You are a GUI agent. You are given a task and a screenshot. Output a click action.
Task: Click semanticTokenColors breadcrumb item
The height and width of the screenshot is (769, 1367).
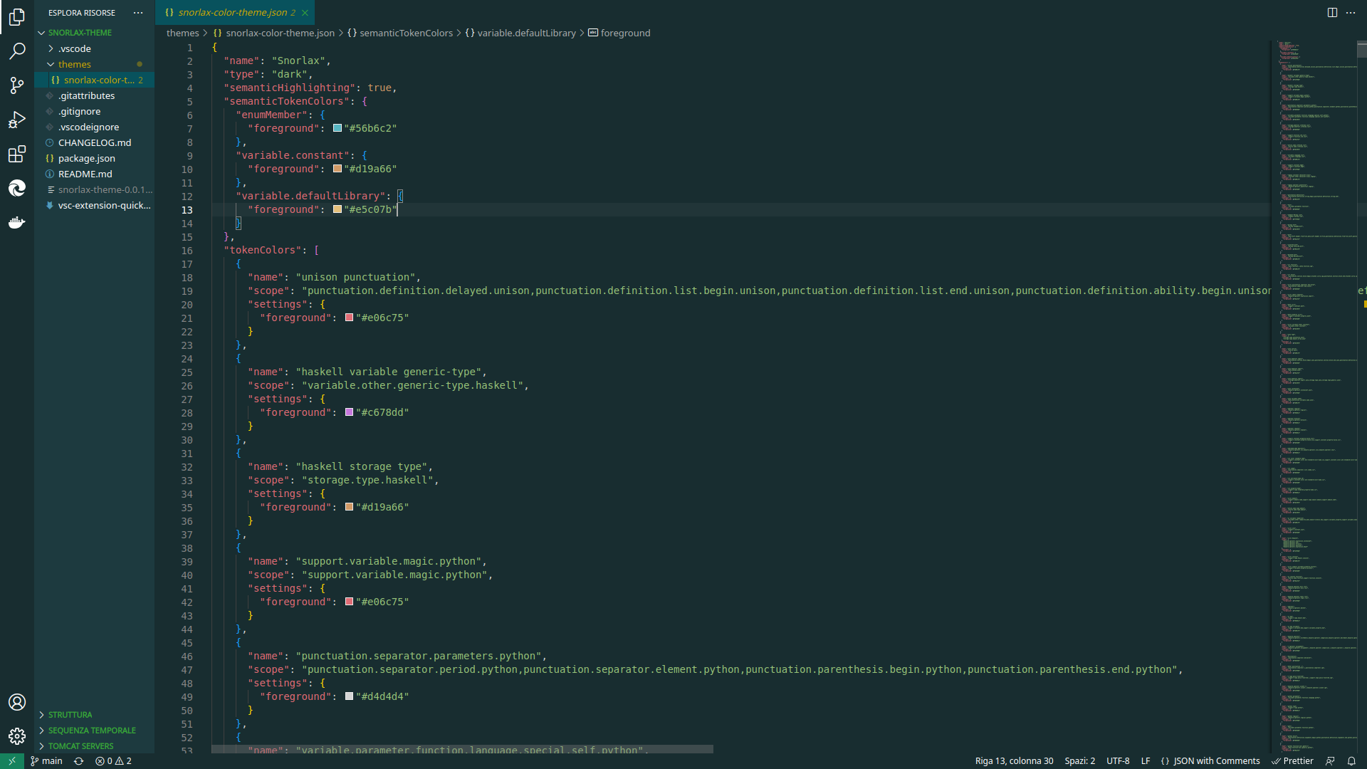tap(406, 33)
